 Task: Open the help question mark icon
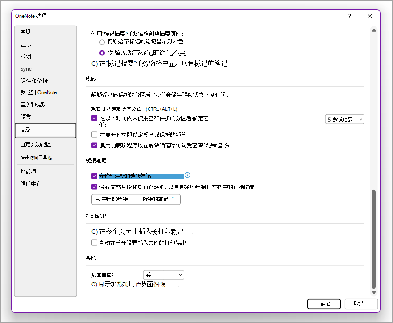tap(350, 17)
